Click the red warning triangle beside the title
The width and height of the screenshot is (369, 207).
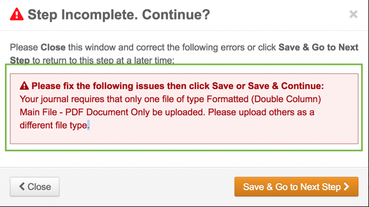point(17,15)
